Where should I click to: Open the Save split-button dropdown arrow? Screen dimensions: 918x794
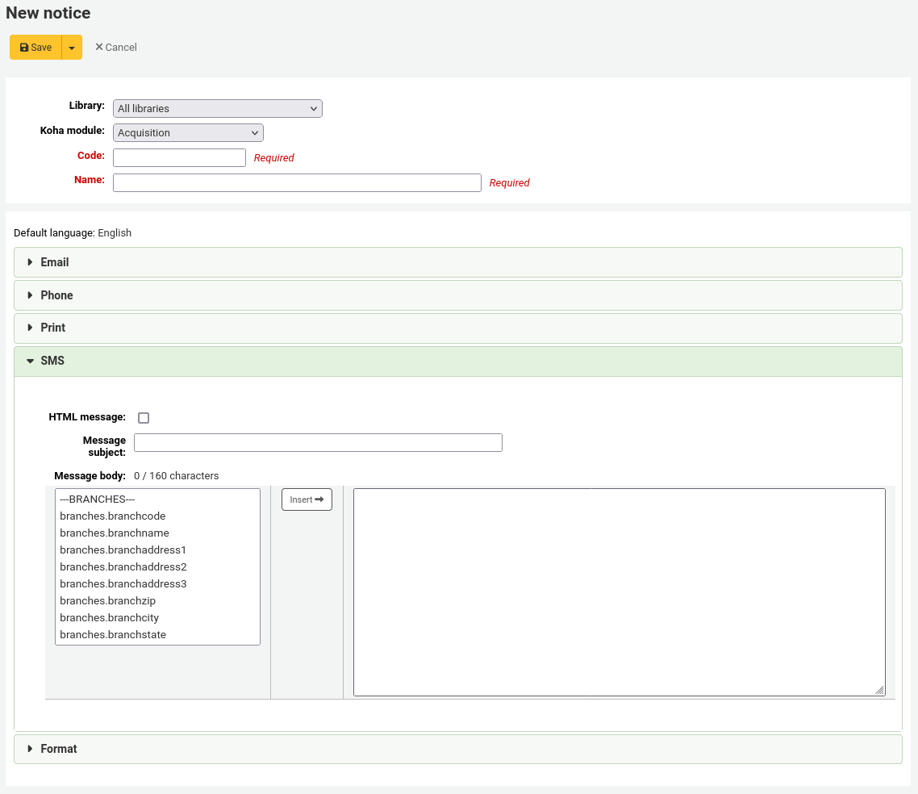(71, 47)
